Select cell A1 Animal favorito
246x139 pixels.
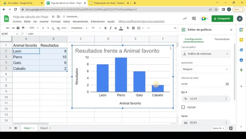[26, 46]
